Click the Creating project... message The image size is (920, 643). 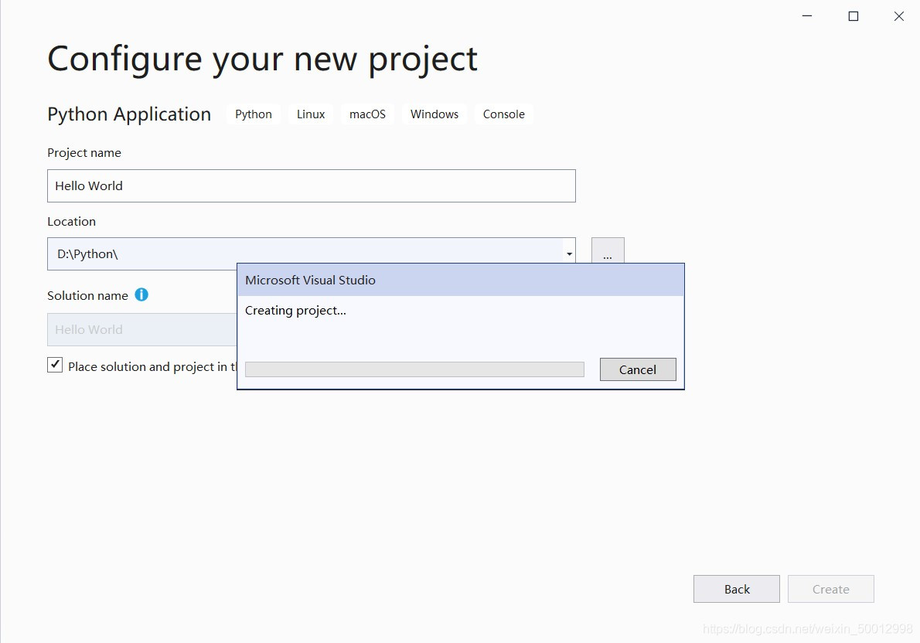pos(295,311)
